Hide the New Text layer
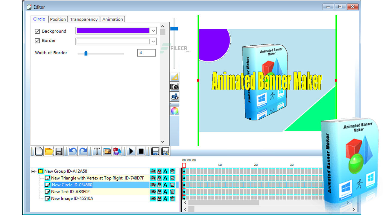This screenshot has width=383, height=215. pyautogui.click(x=153, y=192)
